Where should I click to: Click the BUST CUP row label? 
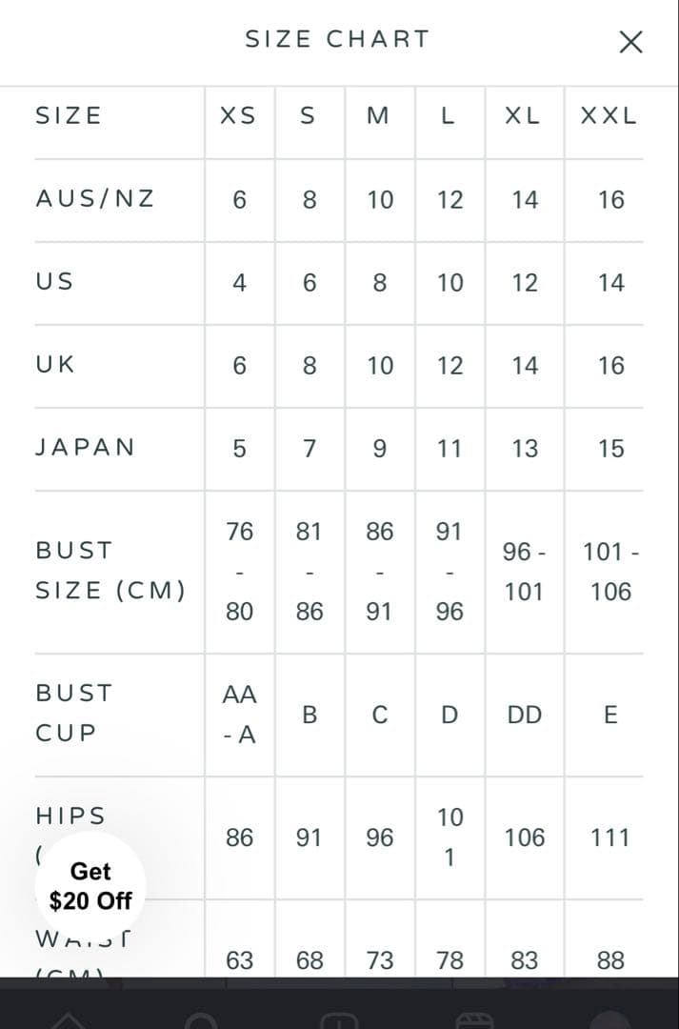(x=73, y=713)
